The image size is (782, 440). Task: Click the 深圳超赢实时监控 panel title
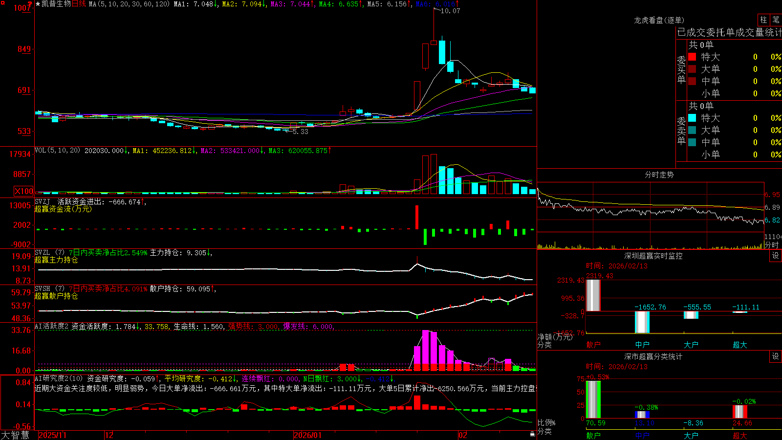[653, 256]
